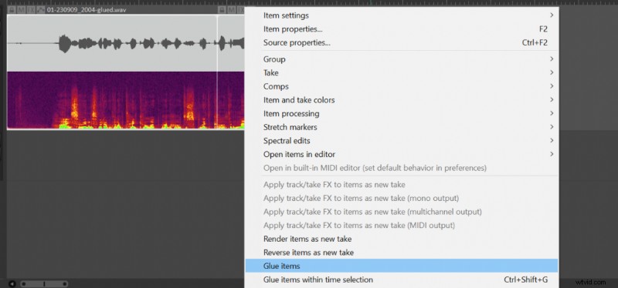Viewport: 618px width, 288px height.
Task: Toggle lock icon on 01-230909_2004-glued.wav item
Action: pos(12,10)
